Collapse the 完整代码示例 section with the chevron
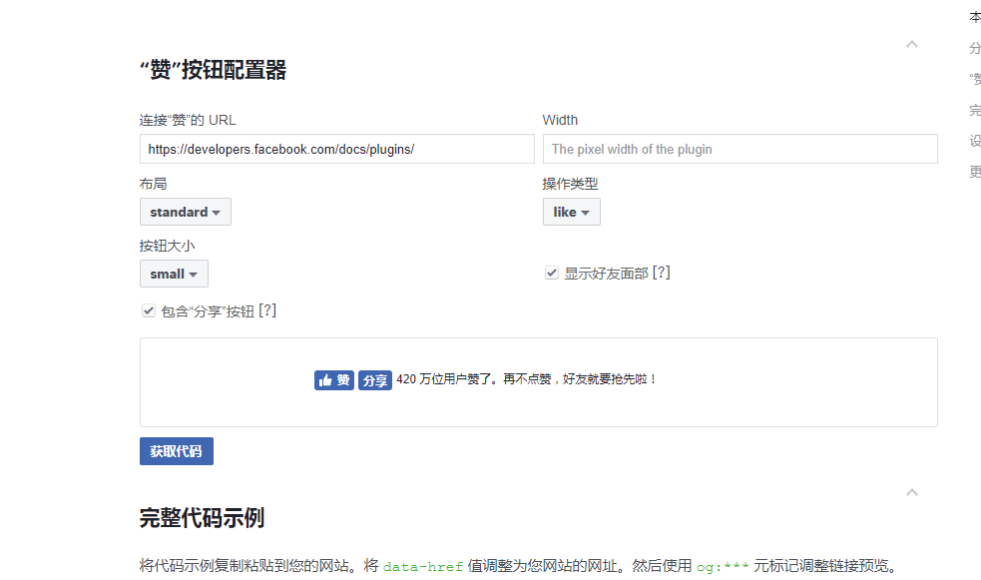This screenshot has width=981, height=580. (x=912, y=492)
